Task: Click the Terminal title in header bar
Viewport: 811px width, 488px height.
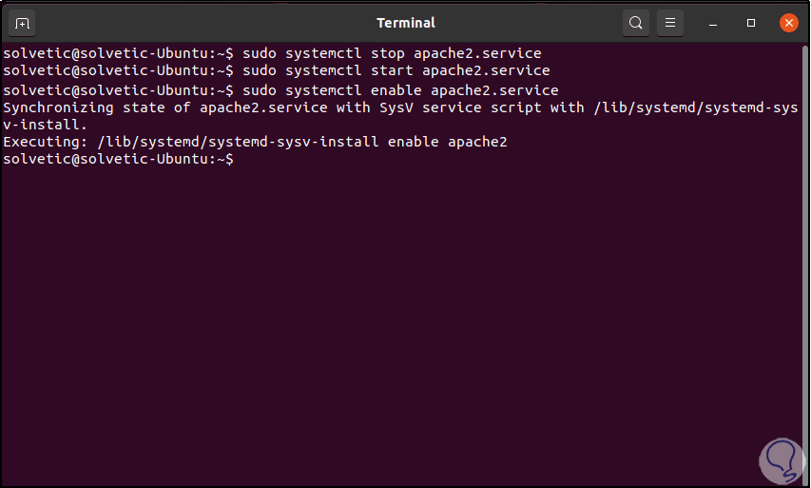Action: pos(405,22)
